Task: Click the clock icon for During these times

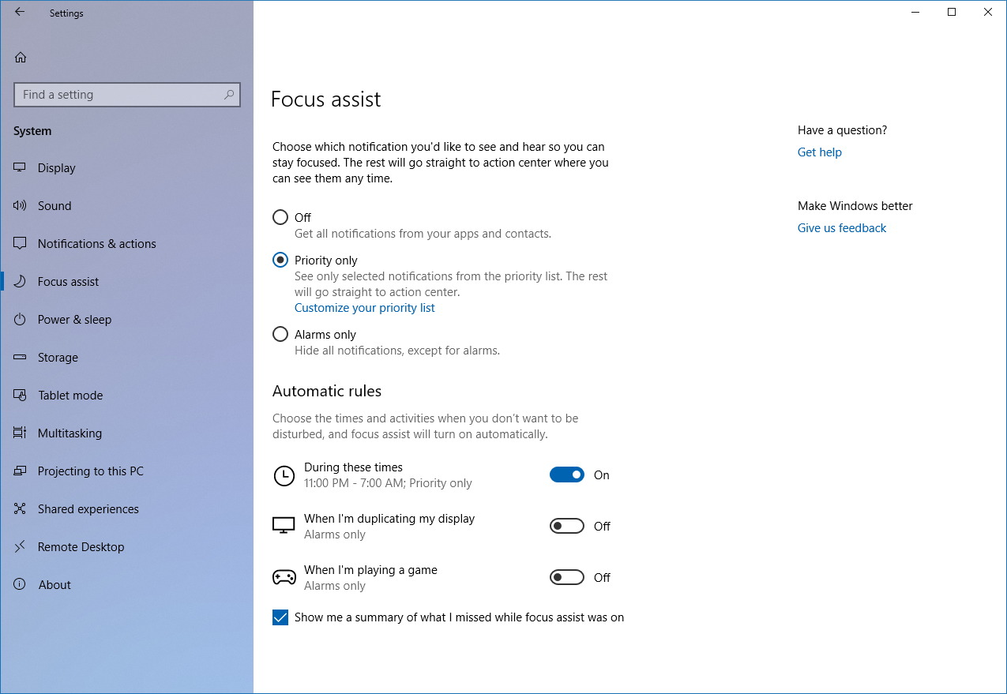Action: point(284,475)
